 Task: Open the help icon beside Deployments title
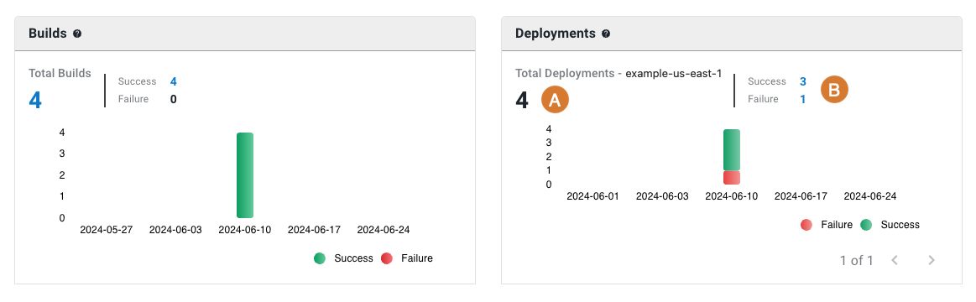coord(606,34)
